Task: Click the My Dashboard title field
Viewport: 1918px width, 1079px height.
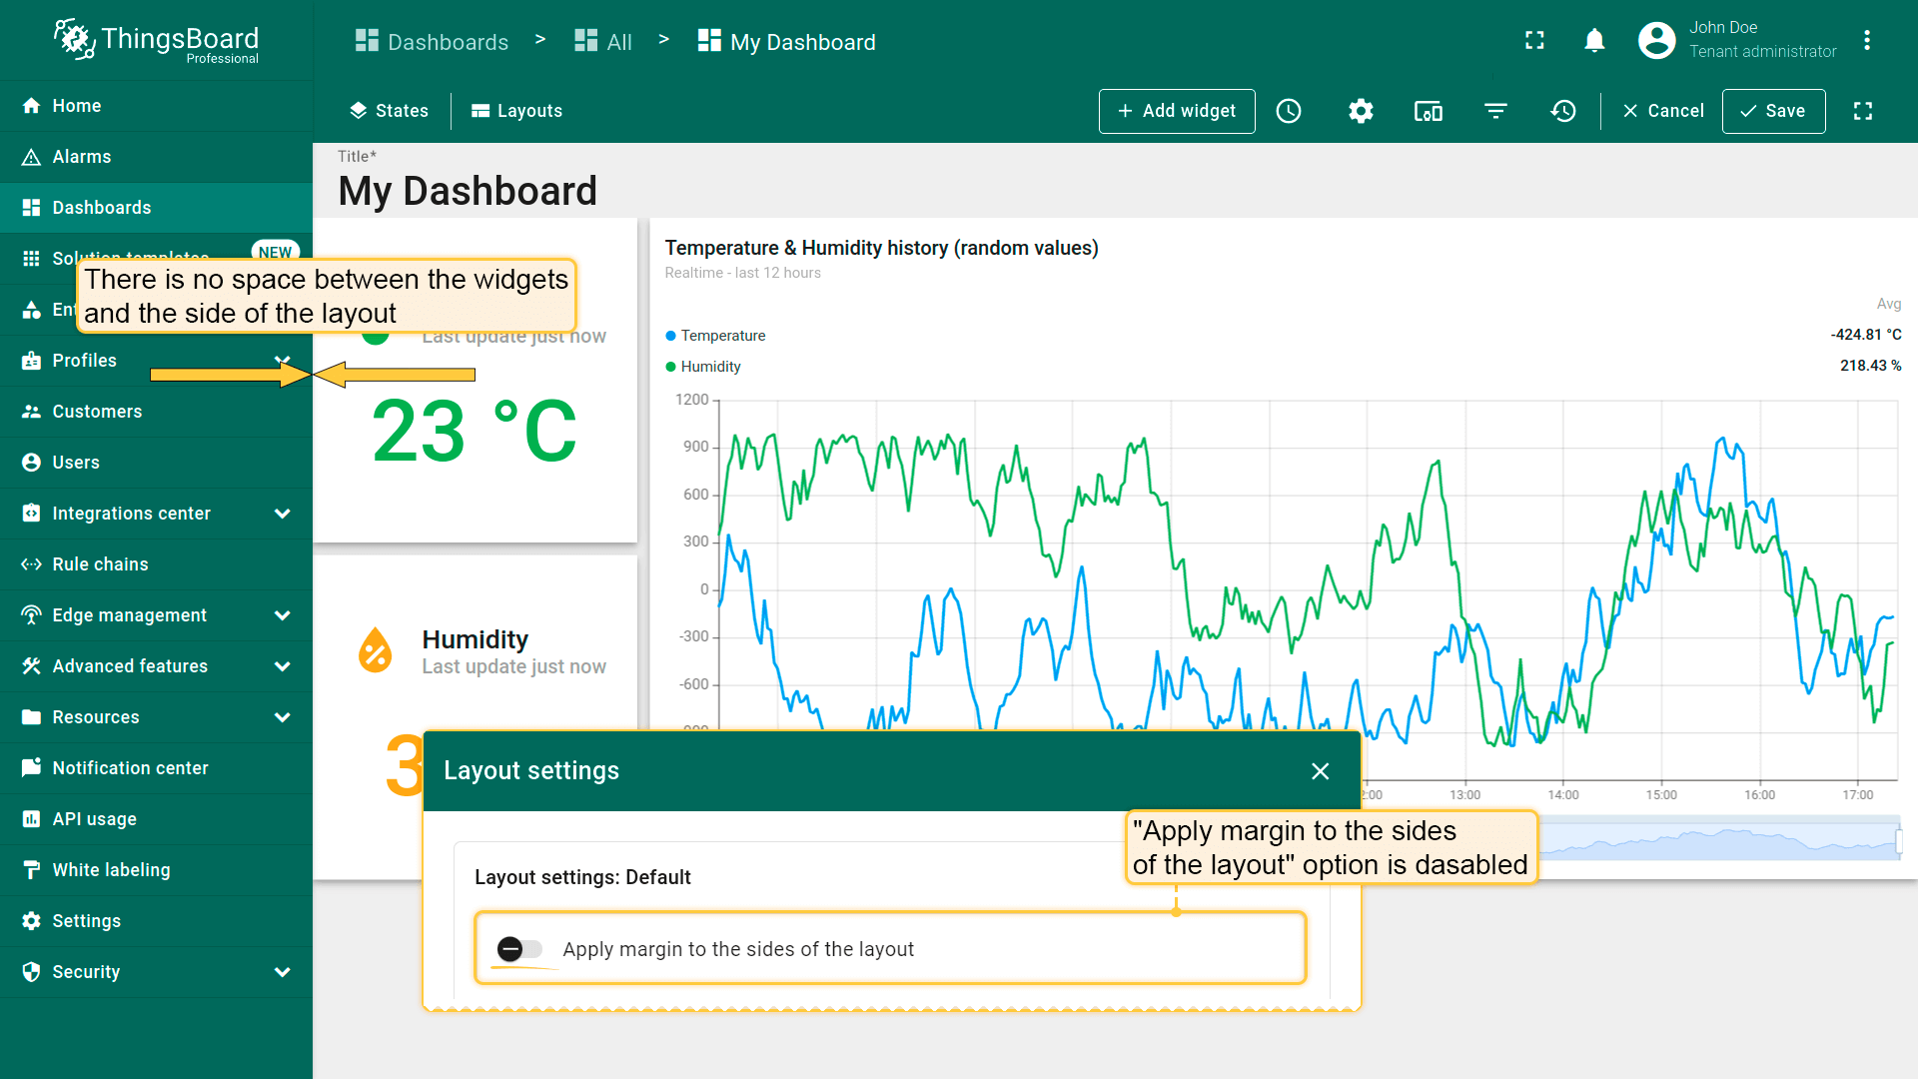Action: [468, 191]
